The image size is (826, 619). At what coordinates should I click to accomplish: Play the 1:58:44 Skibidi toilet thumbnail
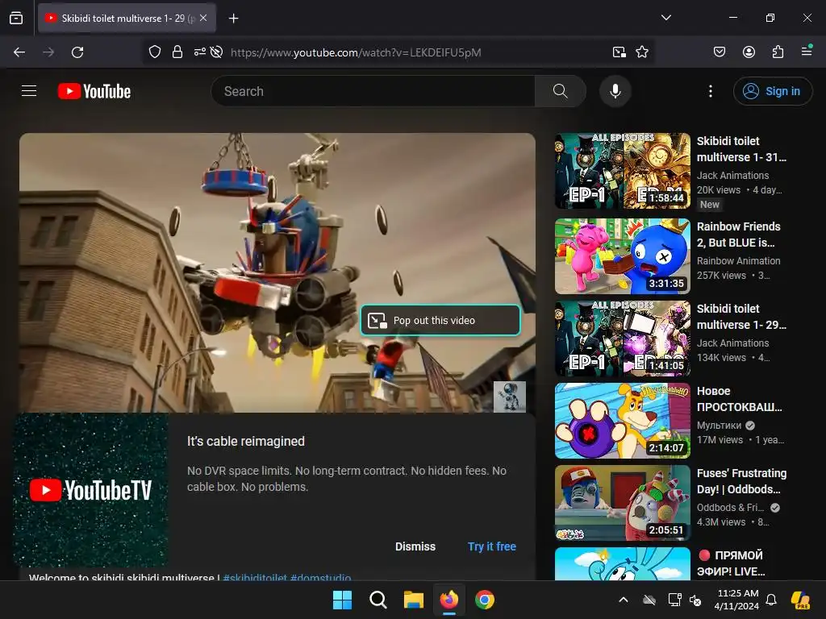point(622,171)
